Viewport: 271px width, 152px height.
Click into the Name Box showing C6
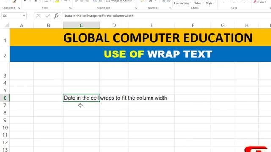click(x=12, y=16)
